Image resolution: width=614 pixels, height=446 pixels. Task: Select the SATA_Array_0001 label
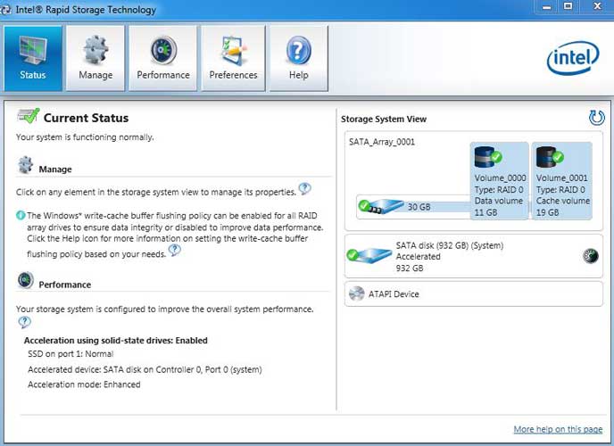(x=382, y=142)
